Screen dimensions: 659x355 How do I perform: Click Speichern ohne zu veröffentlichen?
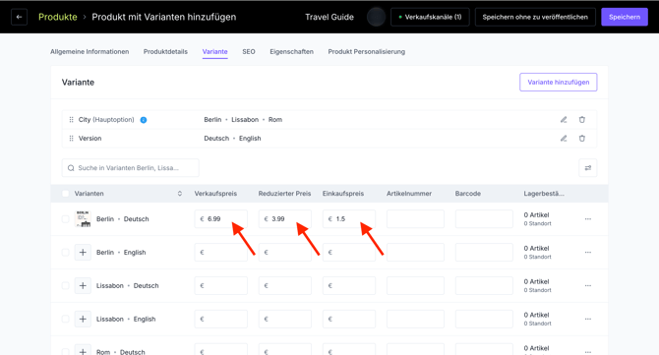pos(535,18)
